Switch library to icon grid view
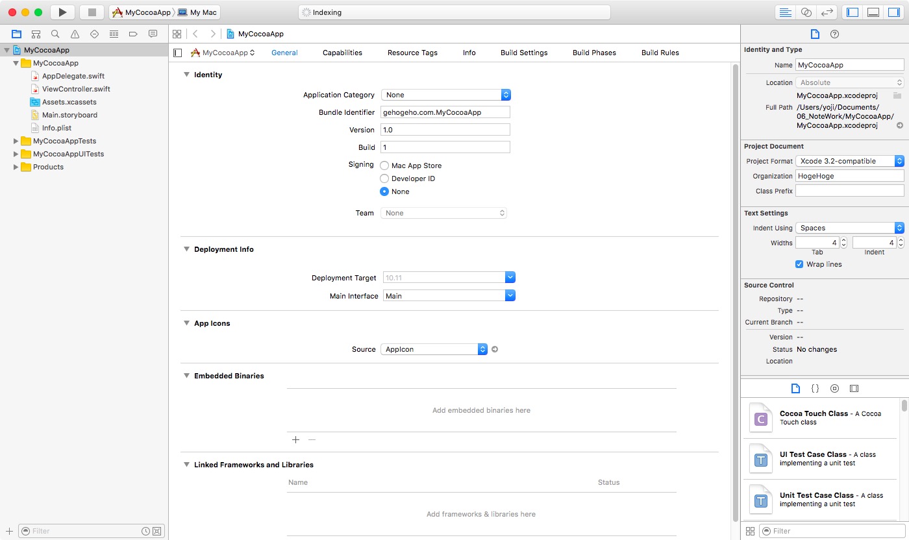The image size is (909, 540). (750, 531)
